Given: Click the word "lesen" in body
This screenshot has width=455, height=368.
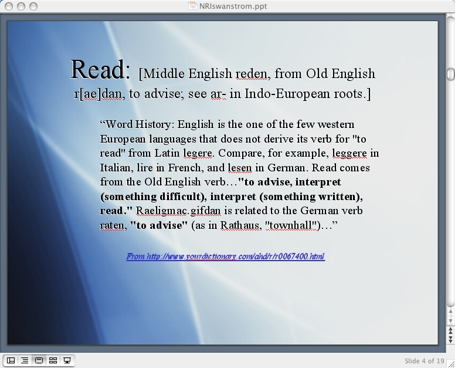Looking at the screenshot, I should click(240, 168).
